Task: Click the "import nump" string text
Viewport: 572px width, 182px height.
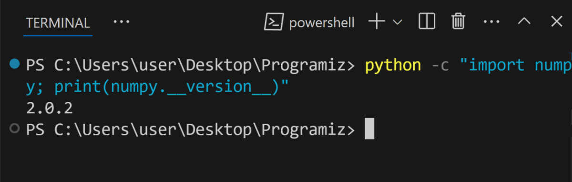Action: coord(514,65)
